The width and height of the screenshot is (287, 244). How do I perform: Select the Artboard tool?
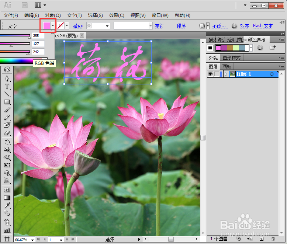(x=7, y=239)
